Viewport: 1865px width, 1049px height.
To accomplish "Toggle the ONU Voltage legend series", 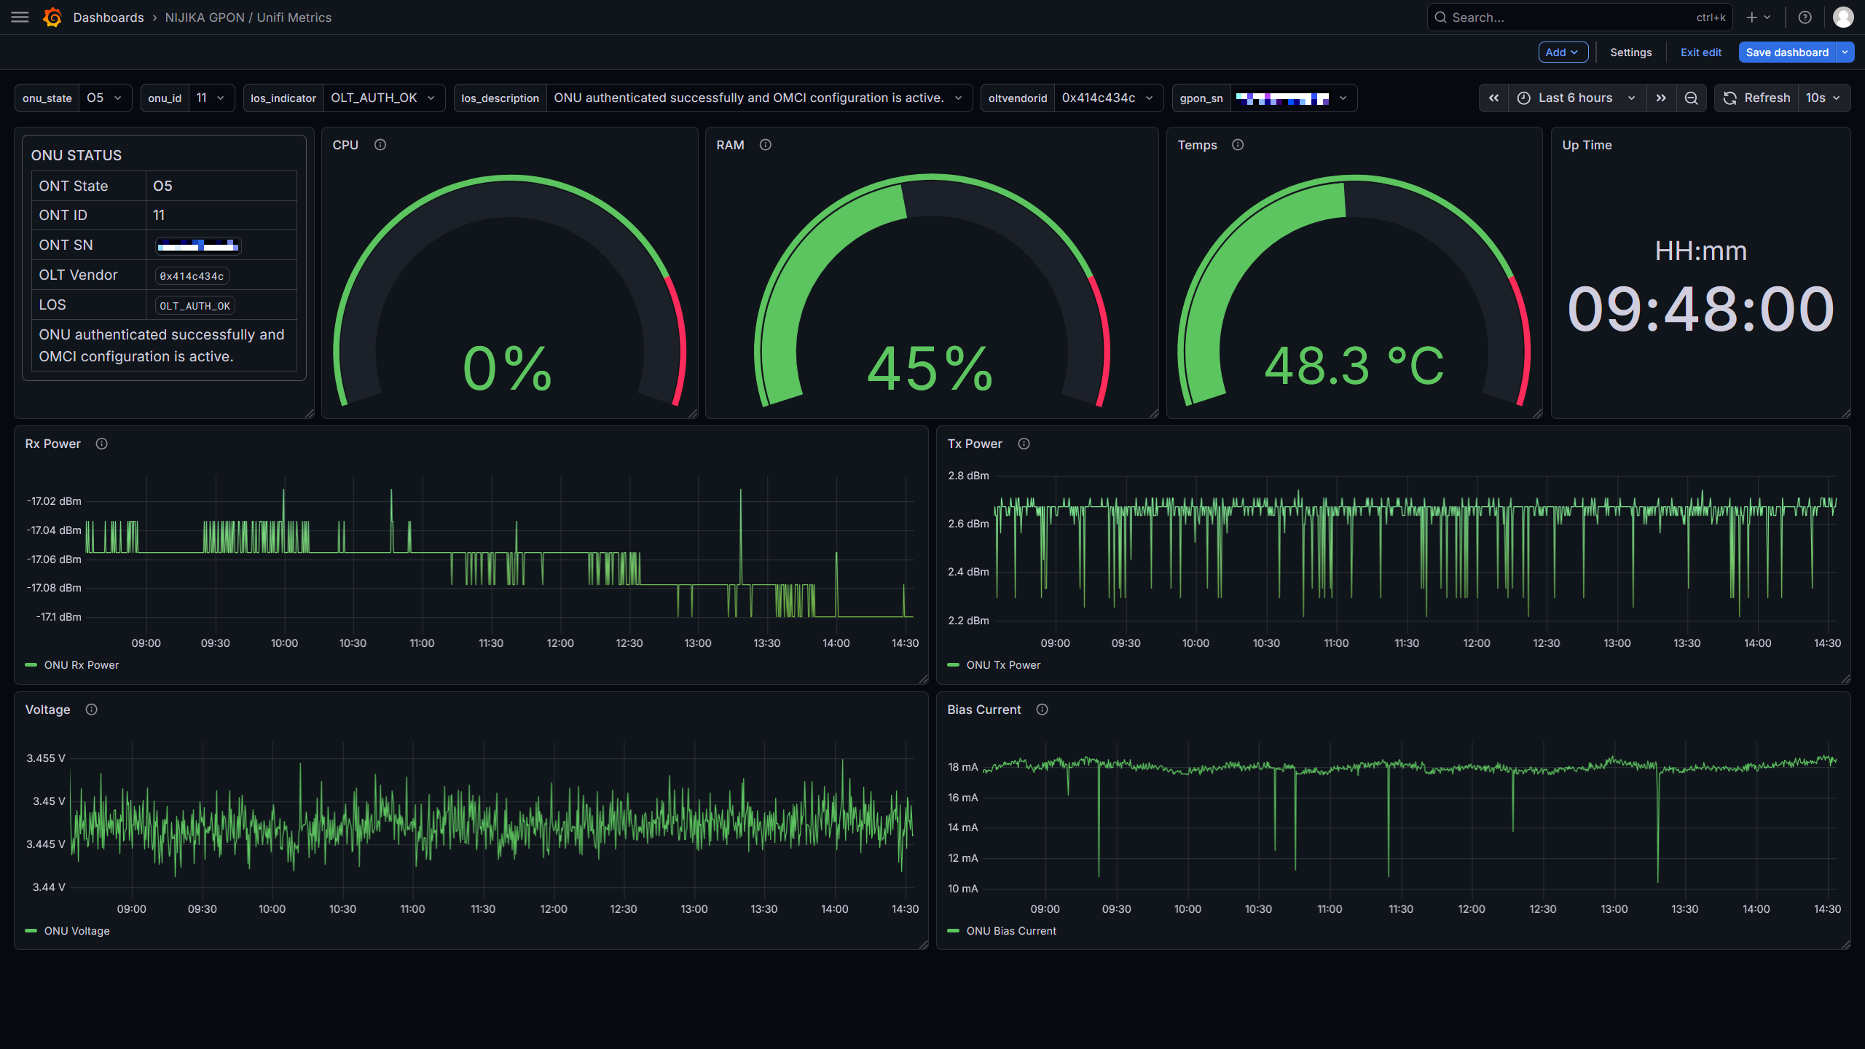I will 76,931.
